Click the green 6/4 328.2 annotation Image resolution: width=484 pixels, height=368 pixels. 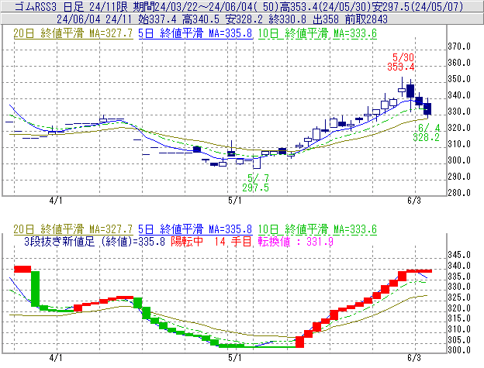427,132
